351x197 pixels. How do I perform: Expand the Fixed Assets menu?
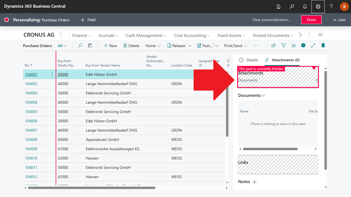coord(231,35)
